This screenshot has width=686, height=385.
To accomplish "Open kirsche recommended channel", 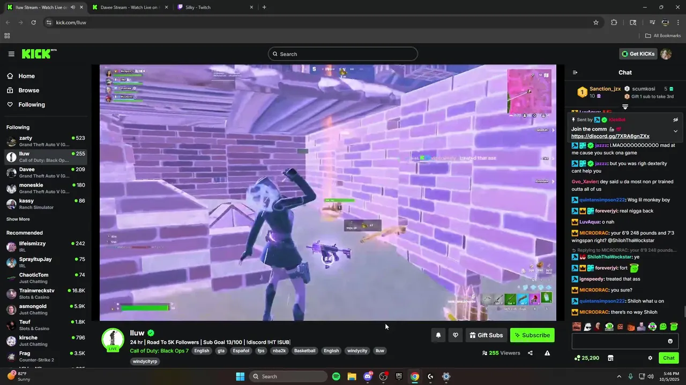I will pos(46,341).
